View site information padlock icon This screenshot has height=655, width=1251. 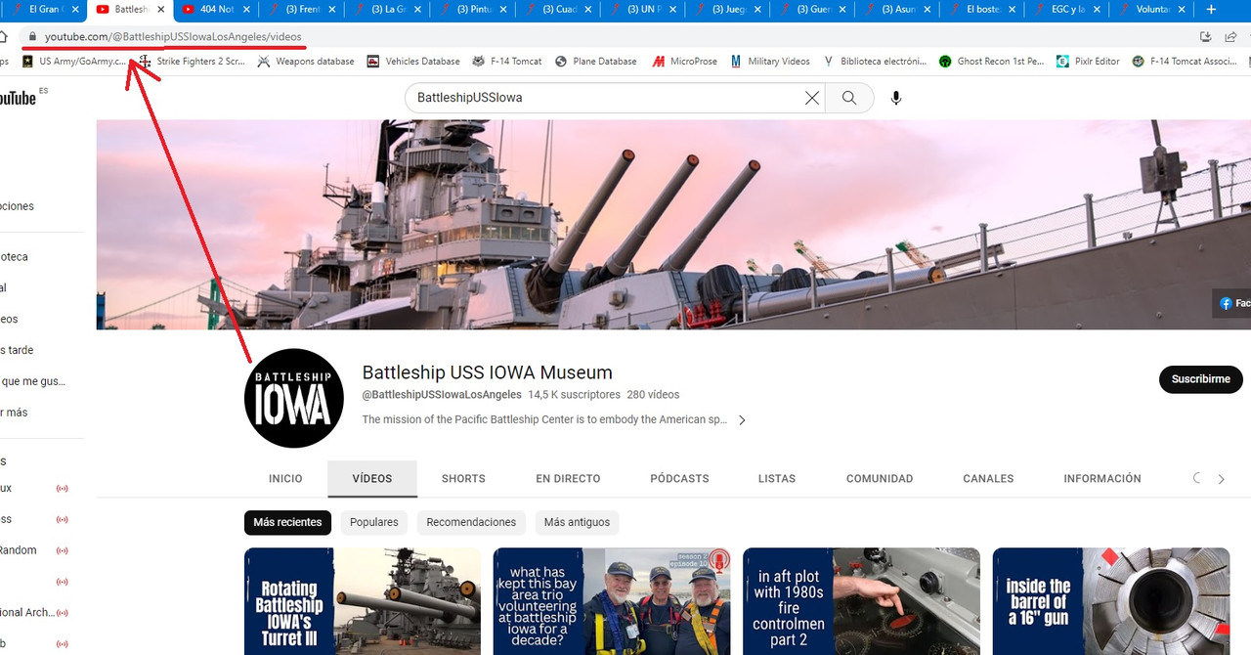[32, 36]
